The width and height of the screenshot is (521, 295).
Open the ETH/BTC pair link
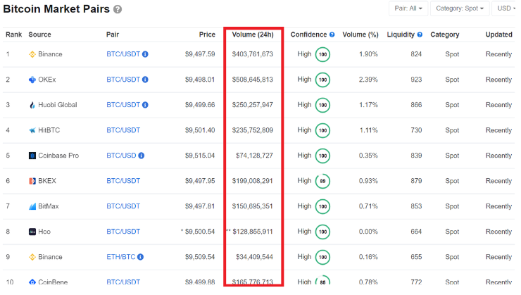tap(120, 257)
